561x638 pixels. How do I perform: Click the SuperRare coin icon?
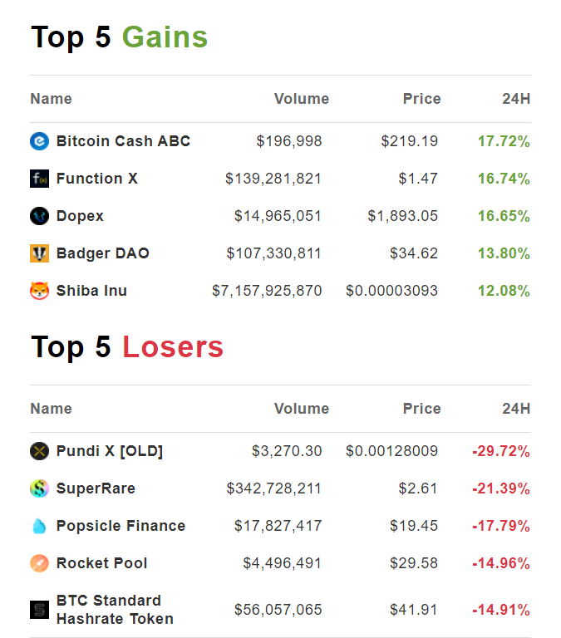pyautogui.click(x=40, y=488)
